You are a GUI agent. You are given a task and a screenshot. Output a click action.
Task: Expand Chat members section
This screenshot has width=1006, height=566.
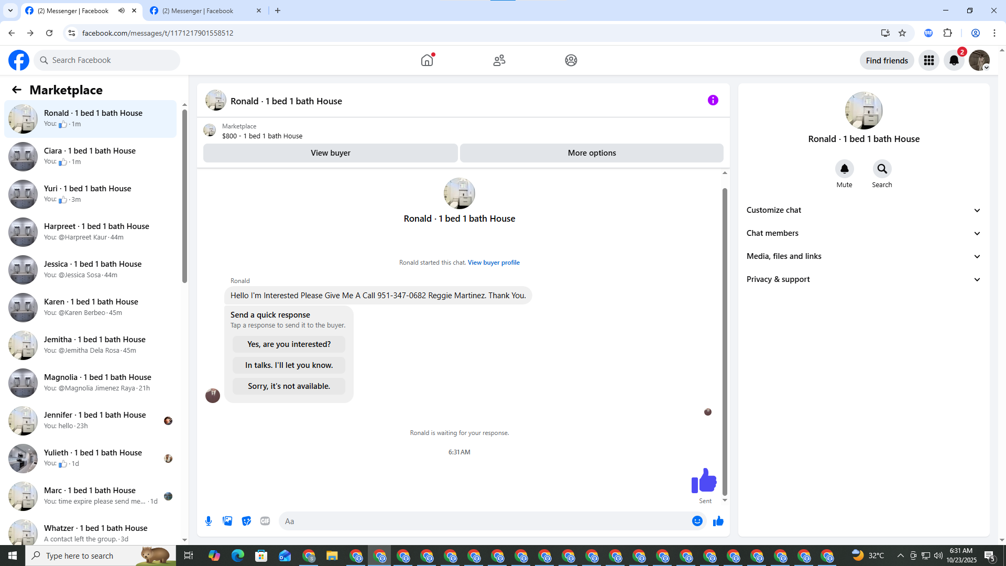[863, 233]
